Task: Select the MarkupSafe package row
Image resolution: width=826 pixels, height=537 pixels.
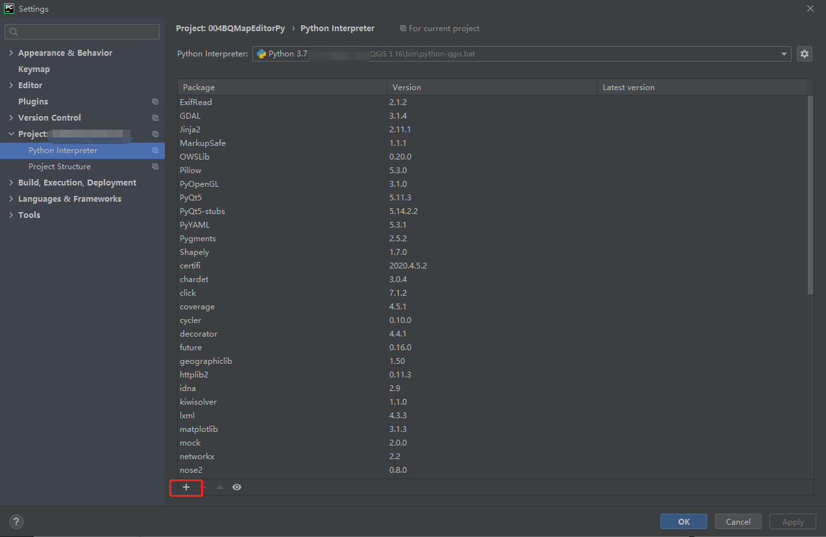Action: [x=493, y=143]
